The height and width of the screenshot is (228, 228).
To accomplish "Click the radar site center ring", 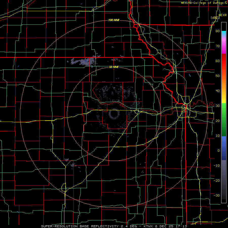I will click(114, 114).
